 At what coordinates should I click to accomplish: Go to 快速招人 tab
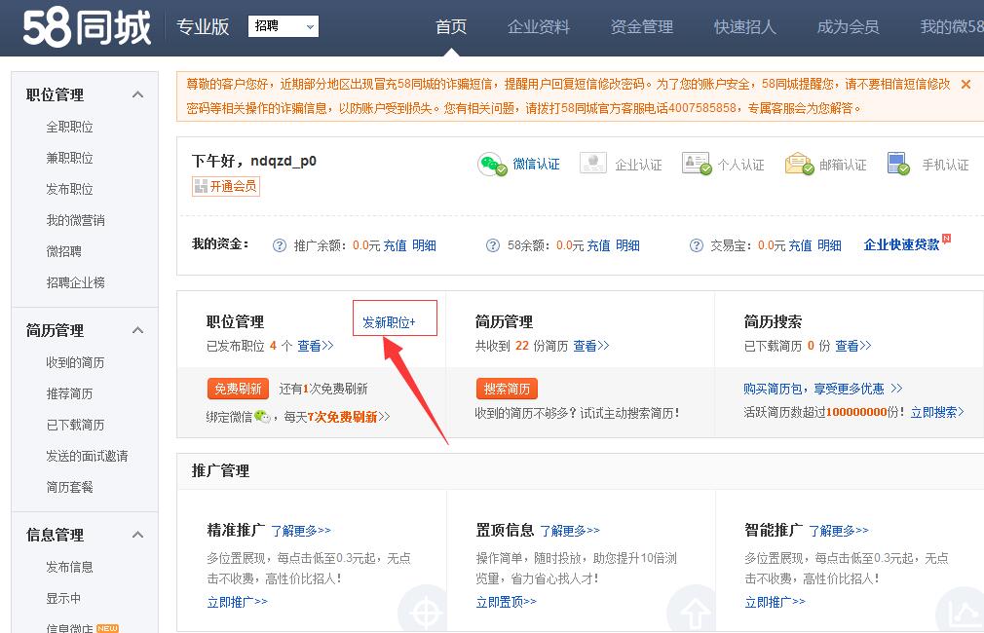tap(745, 27)
